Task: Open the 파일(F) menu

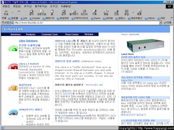Action: click(6, 6)
